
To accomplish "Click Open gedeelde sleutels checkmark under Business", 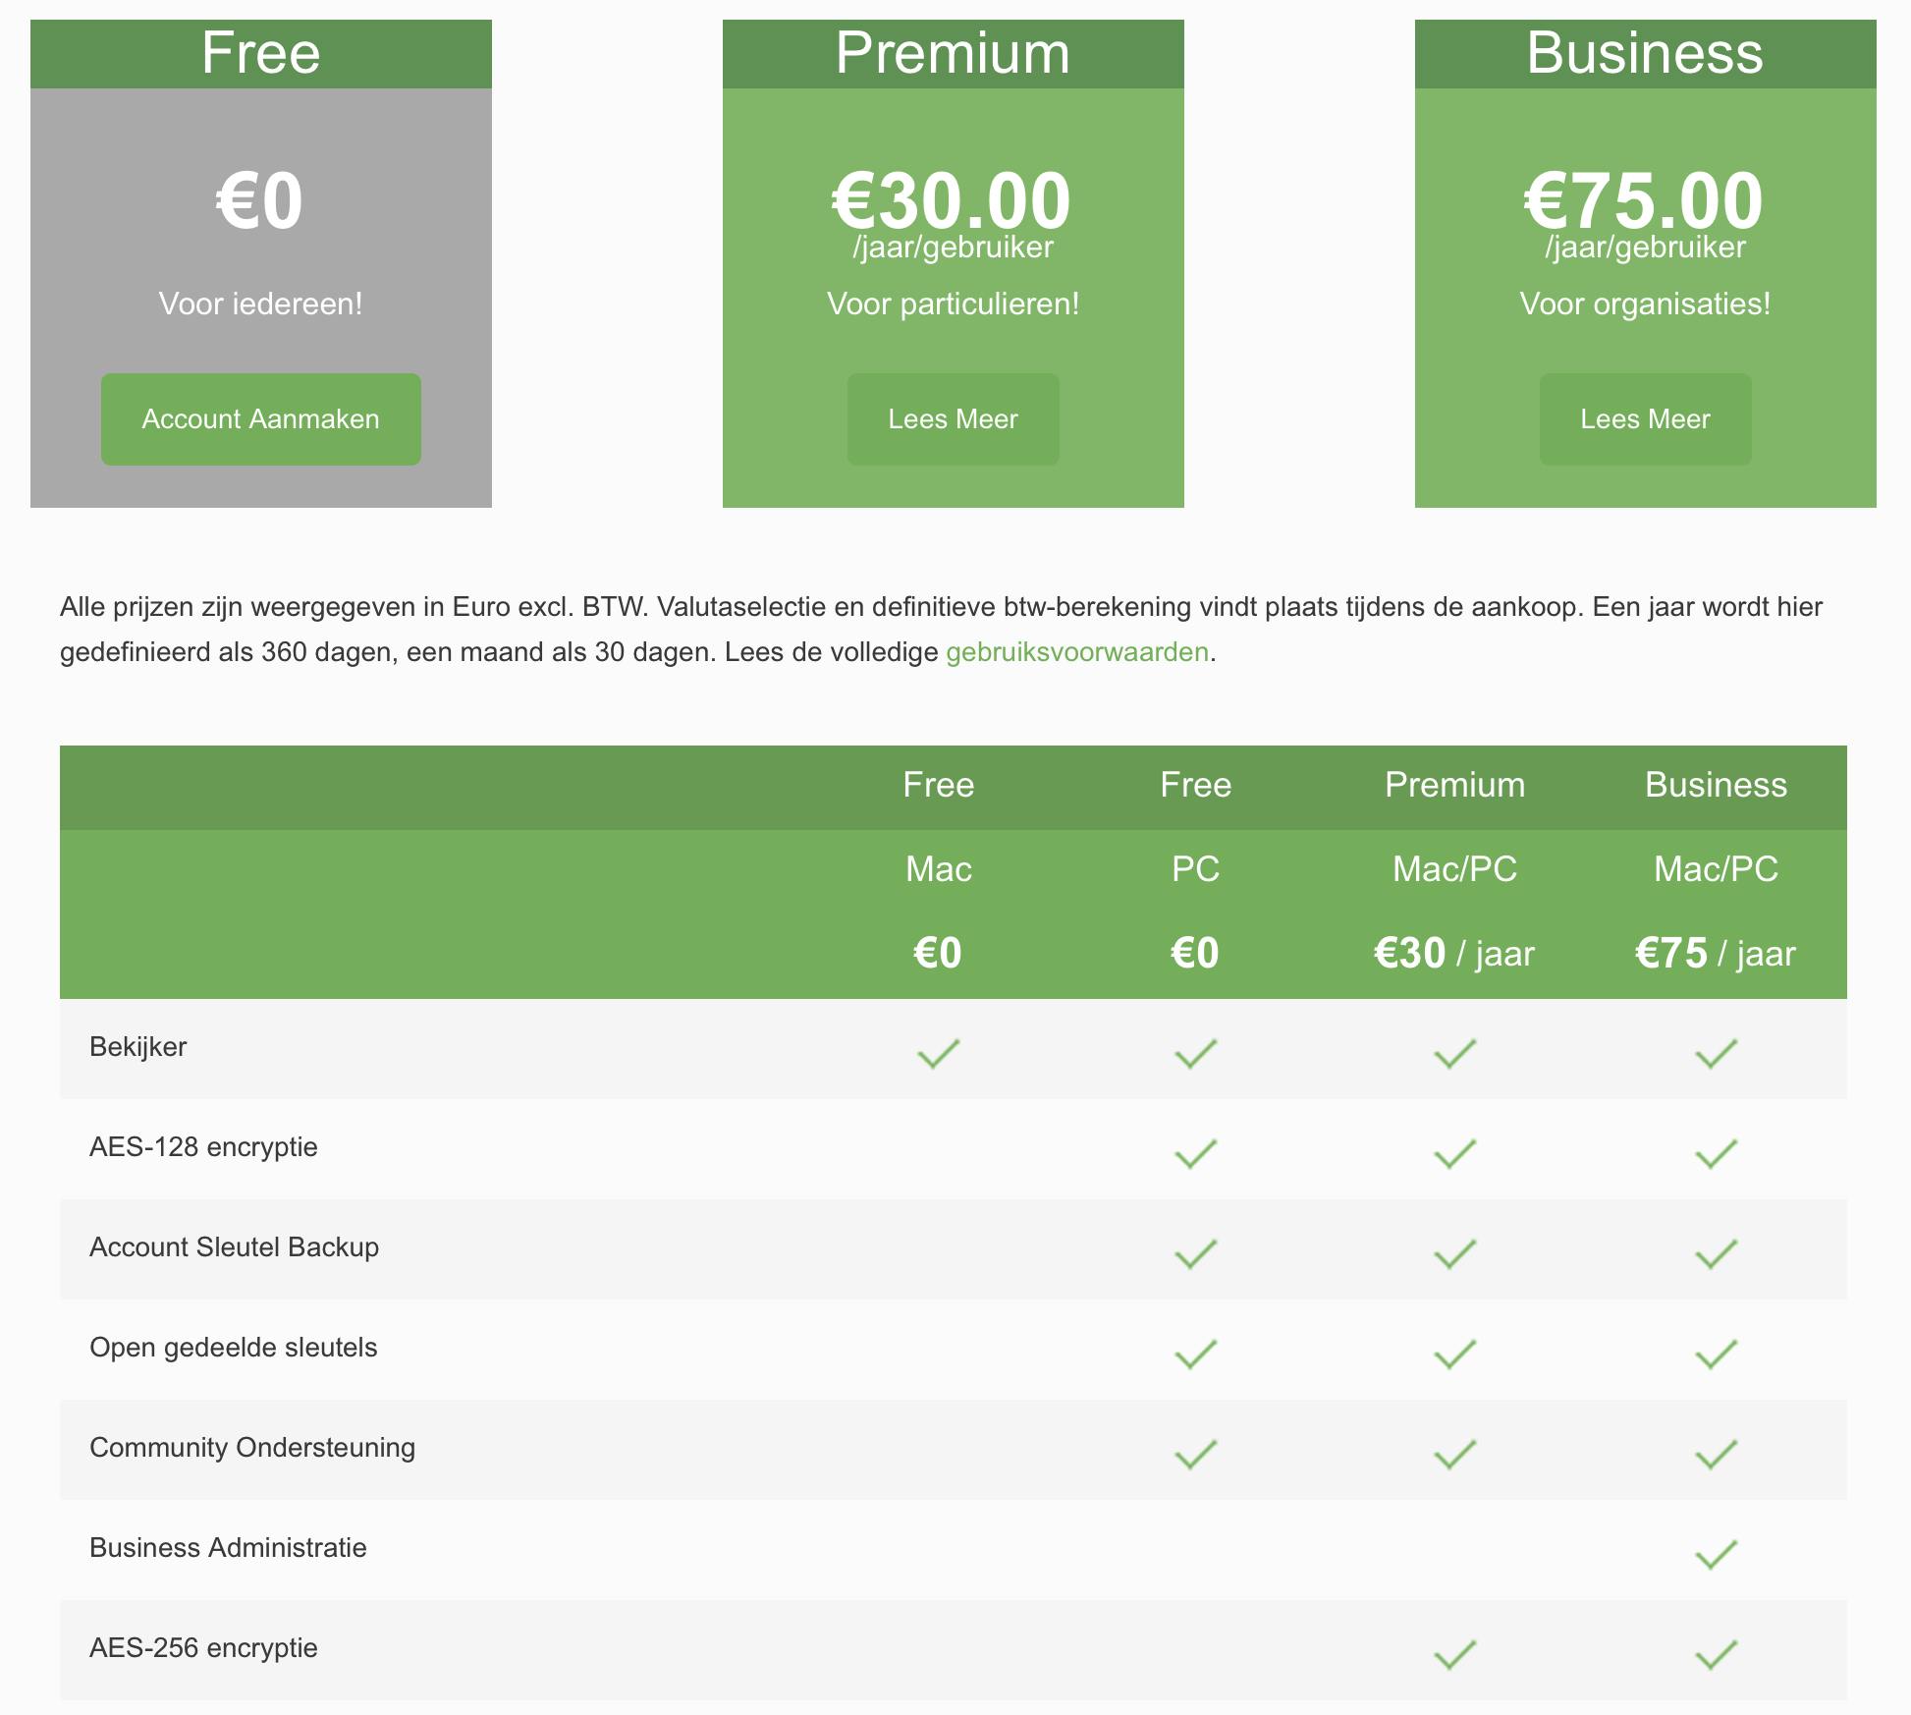I will (x=1716, y=1354).
